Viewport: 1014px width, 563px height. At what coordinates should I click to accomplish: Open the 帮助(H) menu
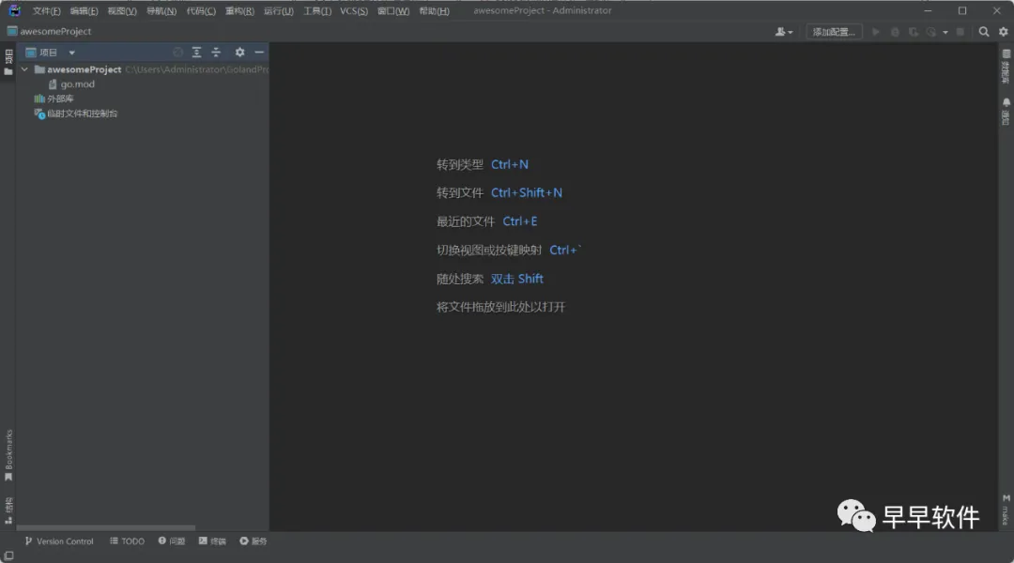pyautogui.click(x=434, y=11)
